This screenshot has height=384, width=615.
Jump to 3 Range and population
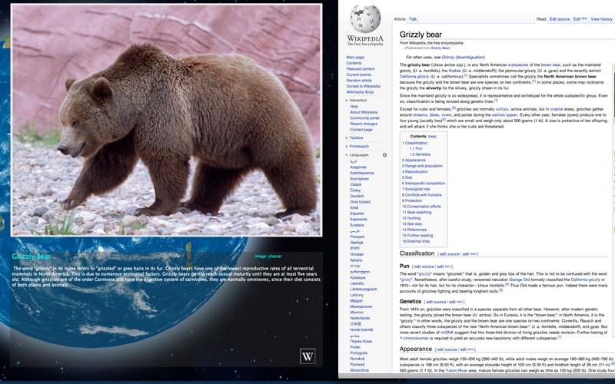pos(422,166)
